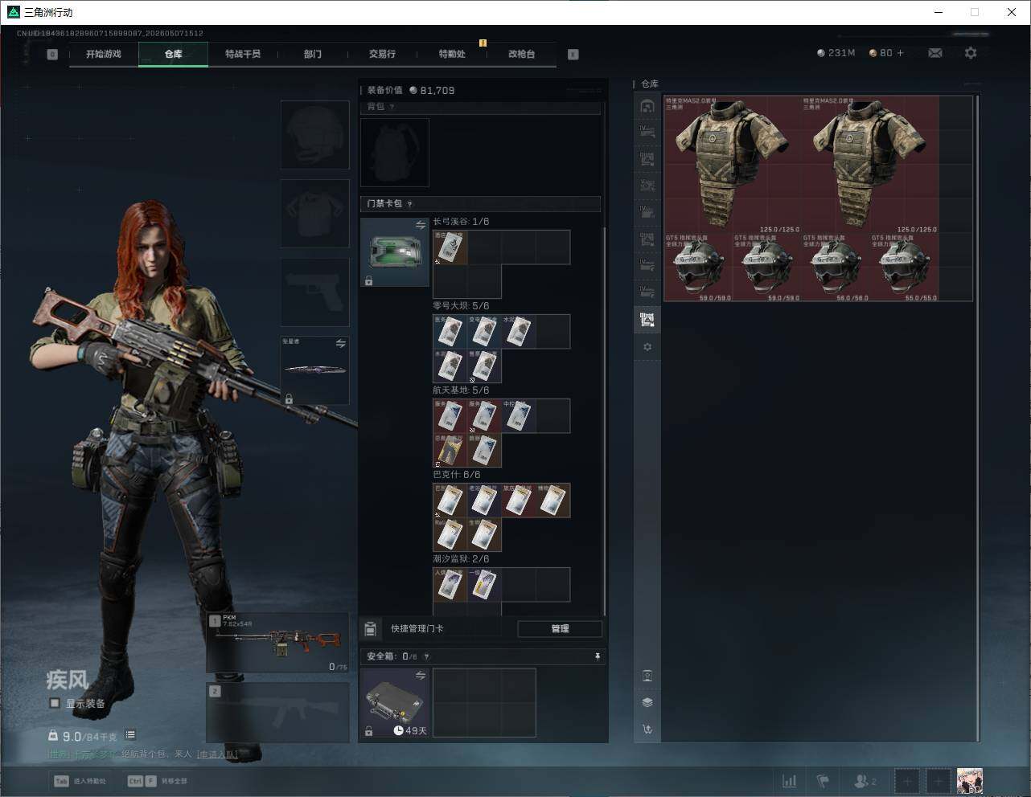Click the warehouse layers stack icon
1031x797 pixels.
(647, 702)
